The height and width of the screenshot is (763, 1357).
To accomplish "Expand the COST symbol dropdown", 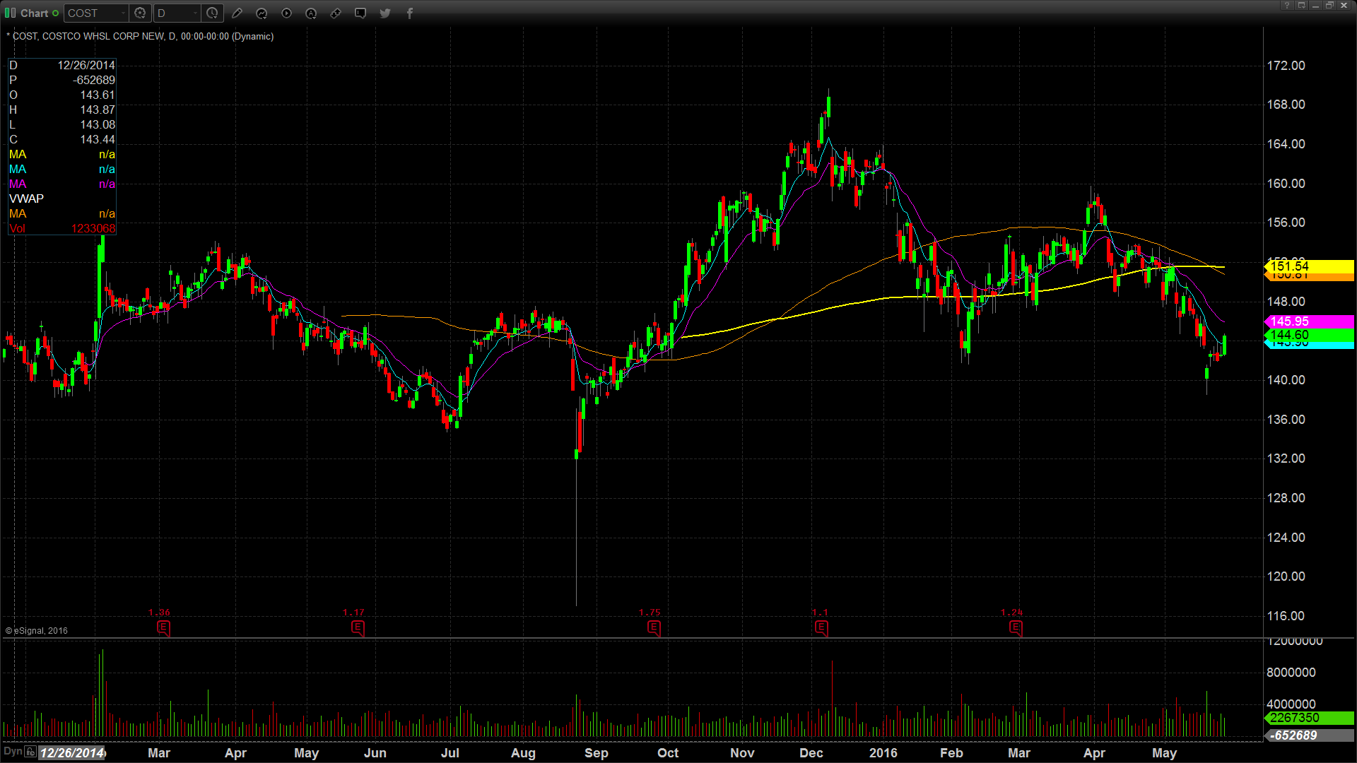I will point(123,13).
